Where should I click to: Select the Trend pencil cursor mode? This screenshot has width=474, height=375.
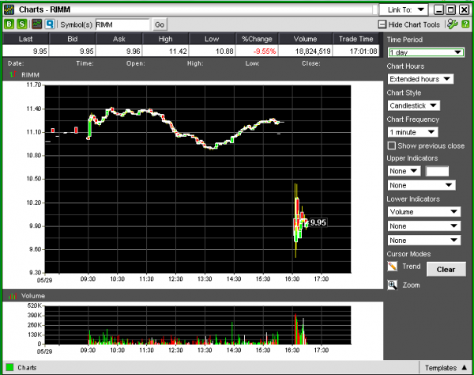392,267
